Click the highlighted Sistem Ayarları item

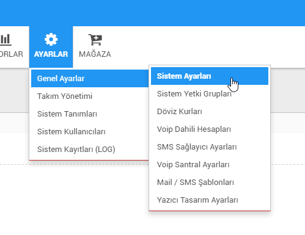point(210,76)
